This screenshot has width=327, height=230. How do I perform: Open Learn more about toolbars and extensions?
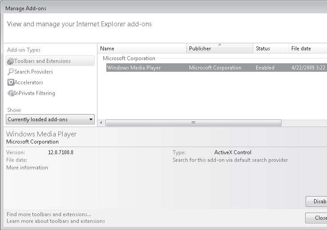click(x=56, y=221)
